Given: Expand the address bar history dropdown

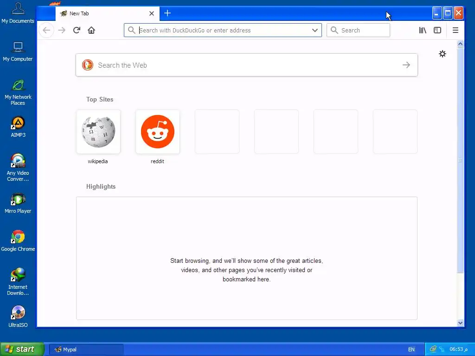Looking at the screenshot, I should [x=315, y=30].
